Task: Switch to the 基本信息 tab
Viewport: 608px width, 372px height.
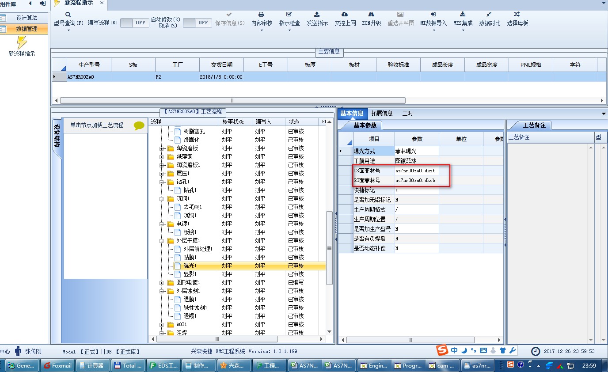Action: 352,114
